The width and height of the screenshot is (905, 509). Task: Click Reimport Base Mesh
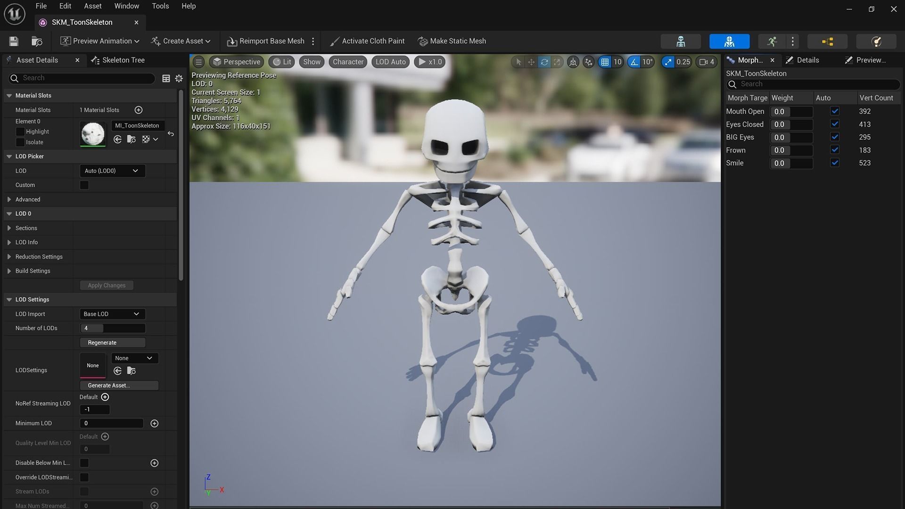tap(266, 41)
